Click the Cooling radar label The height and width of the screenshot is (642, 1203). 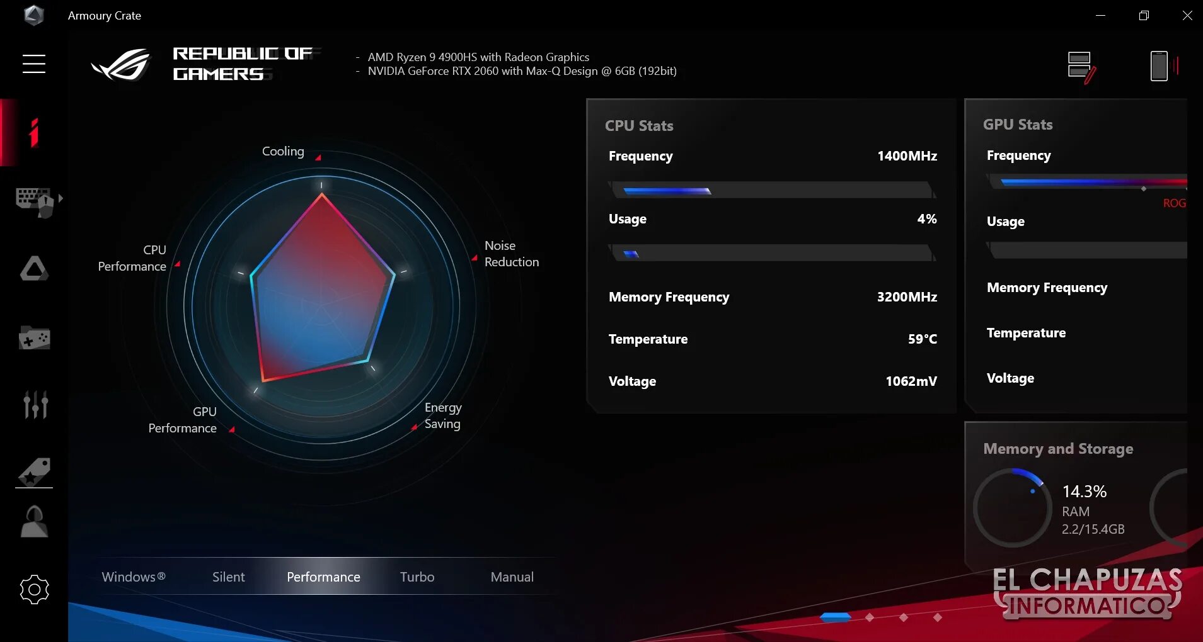(283, 151)
